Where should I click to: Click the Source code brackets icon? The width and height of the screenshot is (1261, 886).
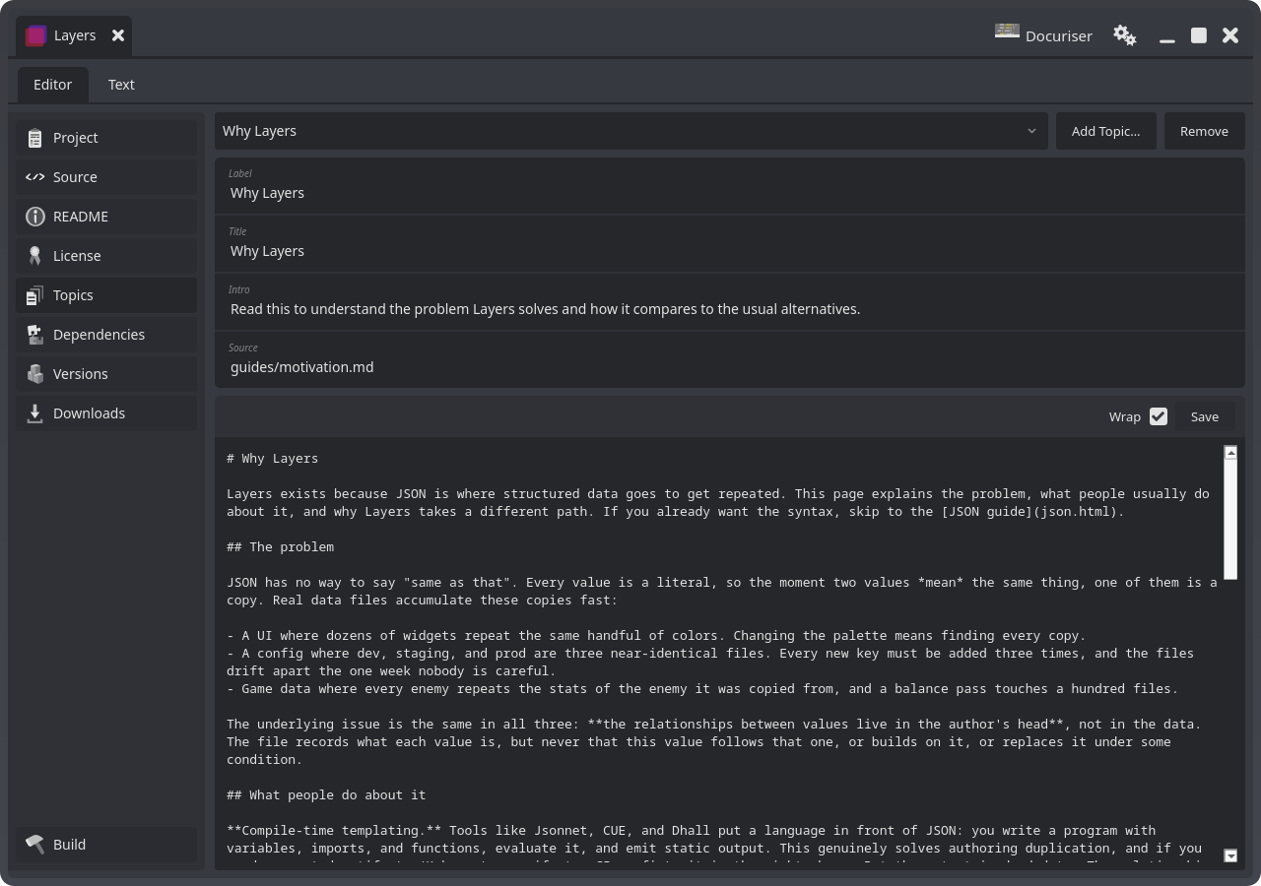(x=35, y=177)
